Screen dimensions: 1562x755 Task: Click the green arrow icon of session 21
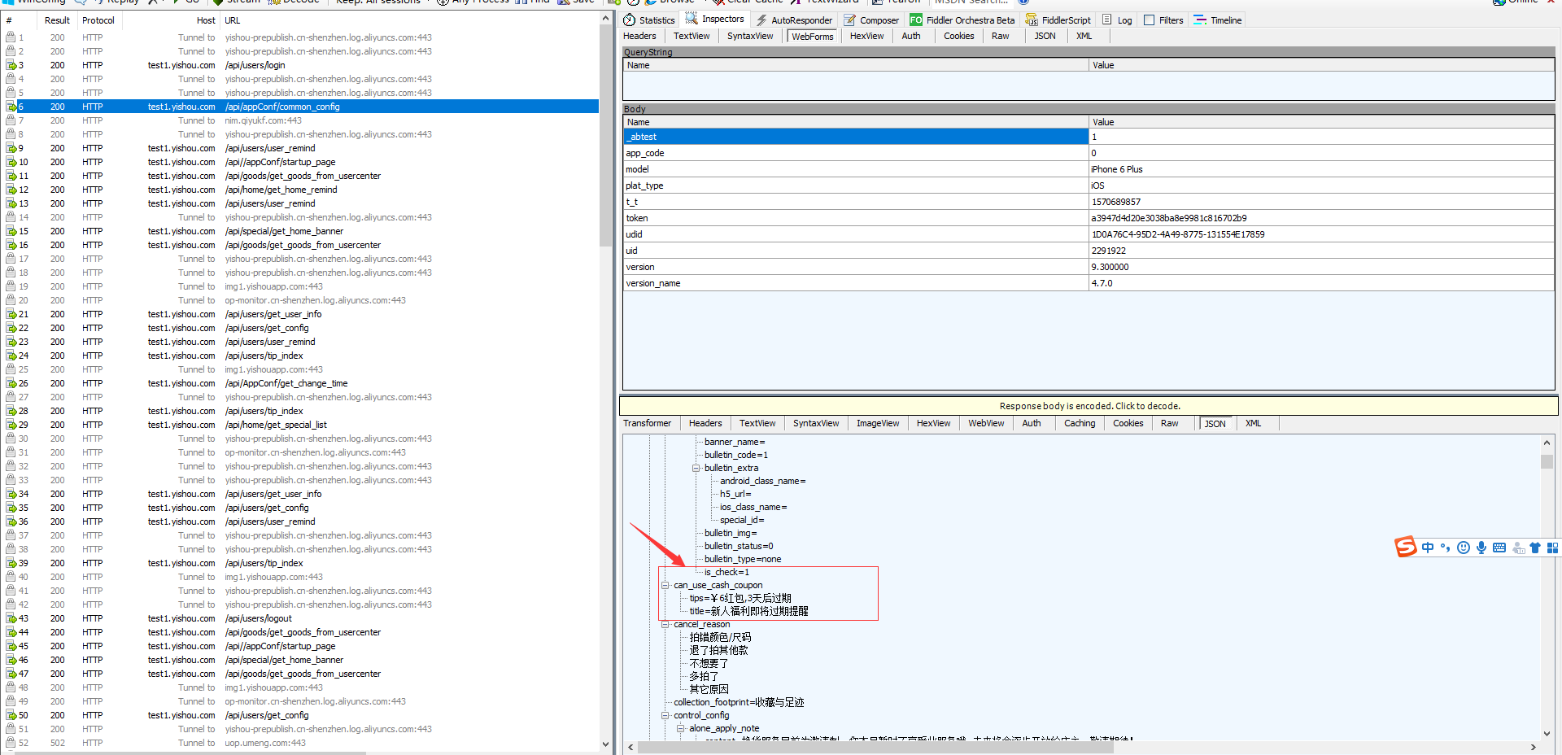[11, 314]
